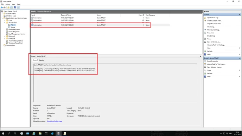242x136 pixels.
Task: Expand the Citrix folder node
Action: [5, 20]
